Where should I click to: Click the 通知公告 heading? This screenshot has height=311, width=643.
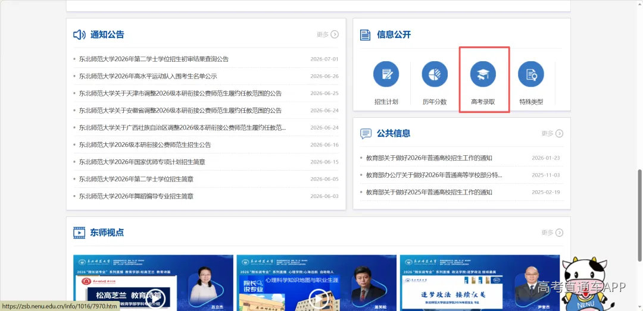point(107,35)
